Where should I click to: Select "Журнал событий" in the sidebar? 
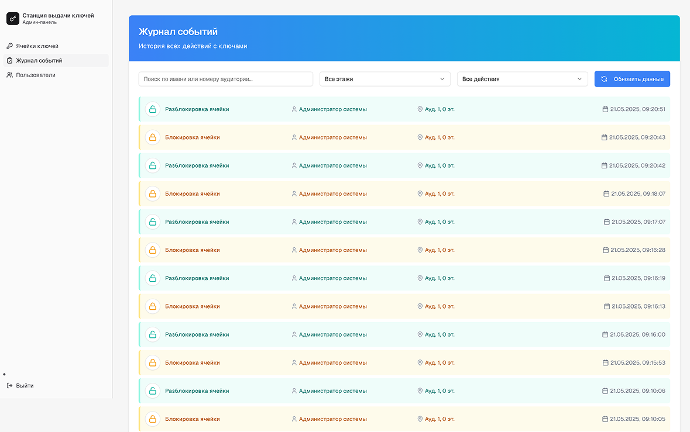point(39,61)
